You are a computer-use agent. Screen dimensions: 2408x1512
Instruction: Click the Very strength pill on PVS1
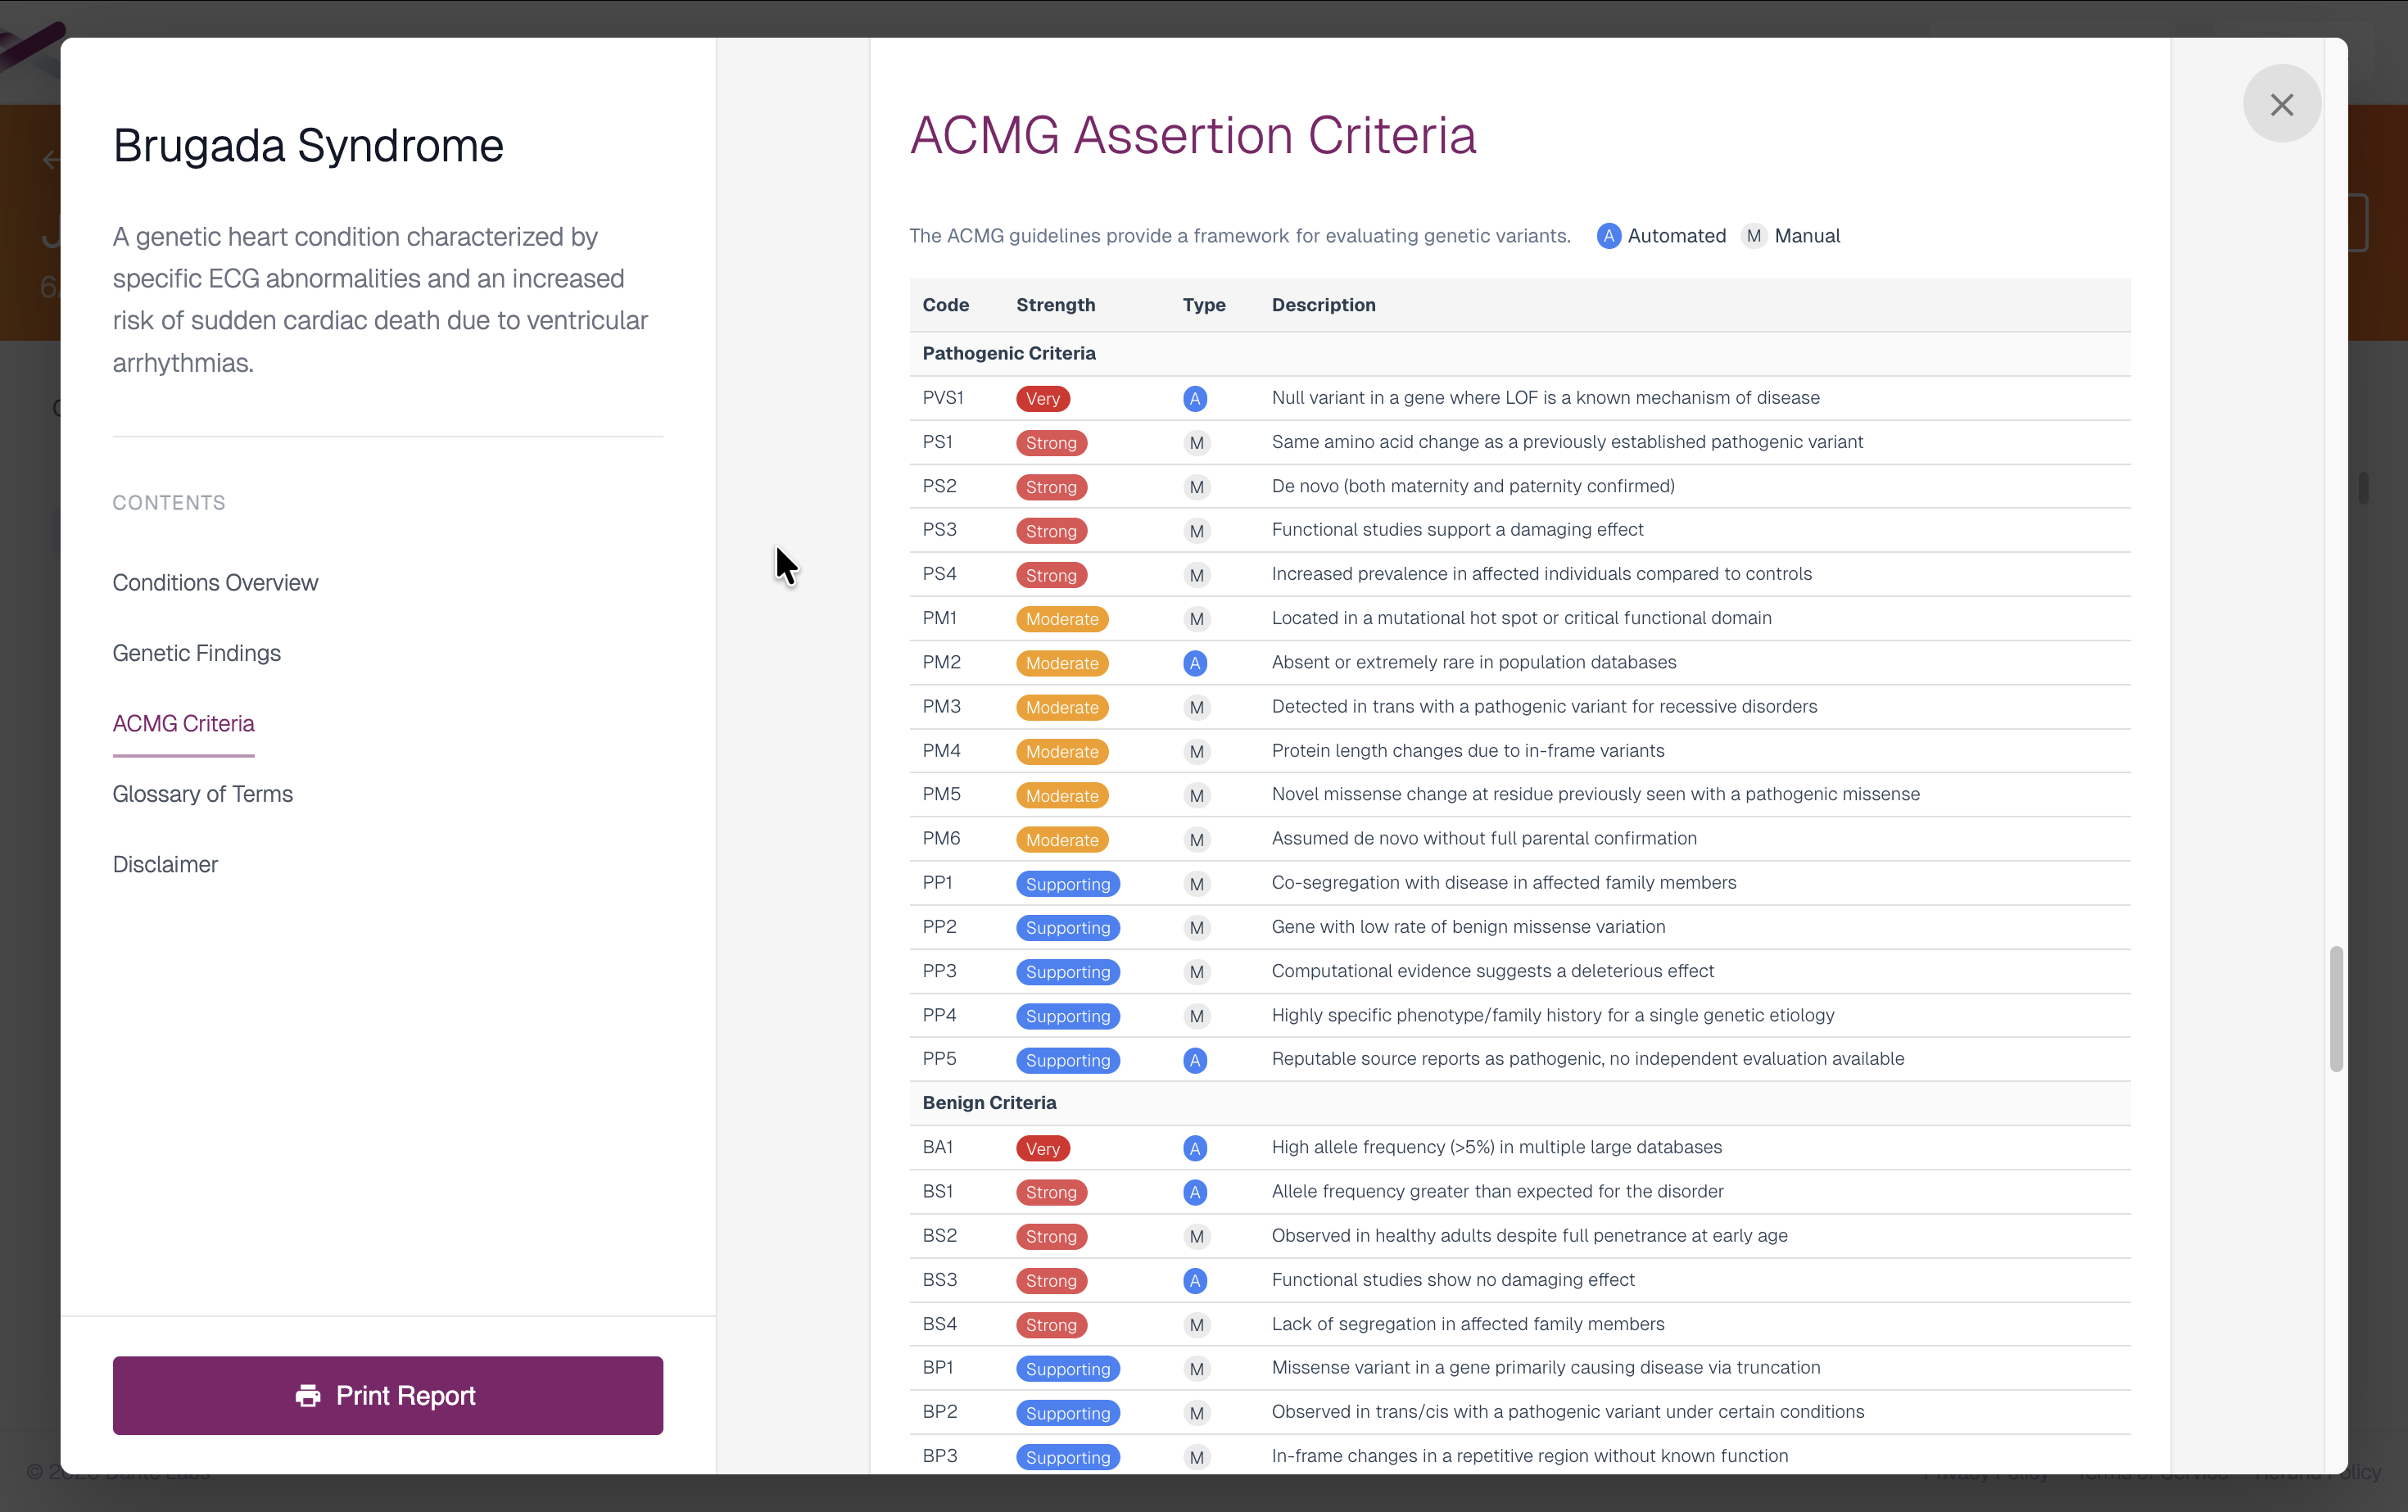click(x=1042, y=398)
